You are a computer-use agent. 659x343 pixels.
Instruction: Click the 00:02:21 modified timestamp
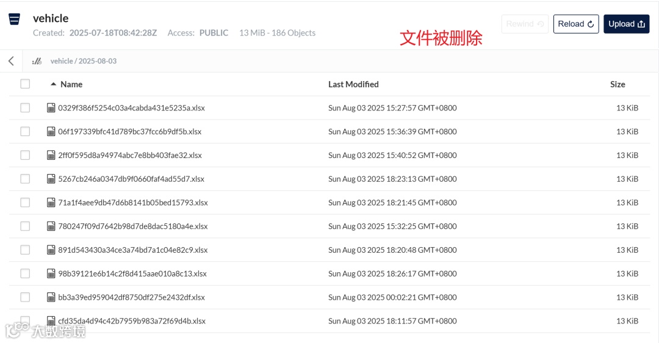tap(392, 297)
